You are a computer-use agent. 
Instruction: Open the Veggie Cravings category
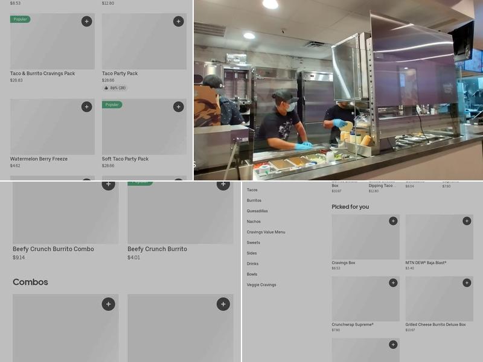[x=261, y=285]
